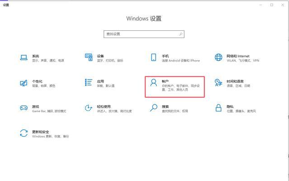
Task: Open the 游戏 (Gaming) controller icon
Action: click(x=24, y=108)
